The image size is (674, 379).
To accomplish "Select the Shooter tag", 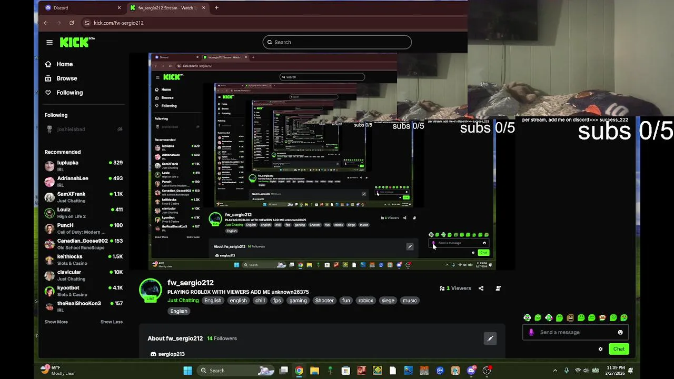I will pos(324,301).
